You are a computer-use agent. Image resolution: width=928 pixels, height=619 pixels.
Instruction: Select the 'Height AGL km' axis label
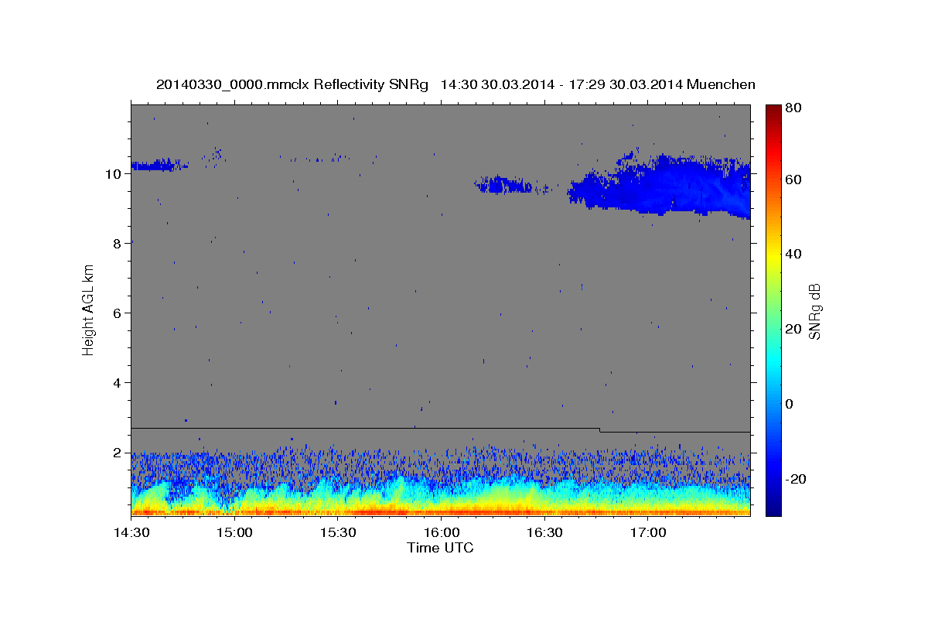(89, 309)
